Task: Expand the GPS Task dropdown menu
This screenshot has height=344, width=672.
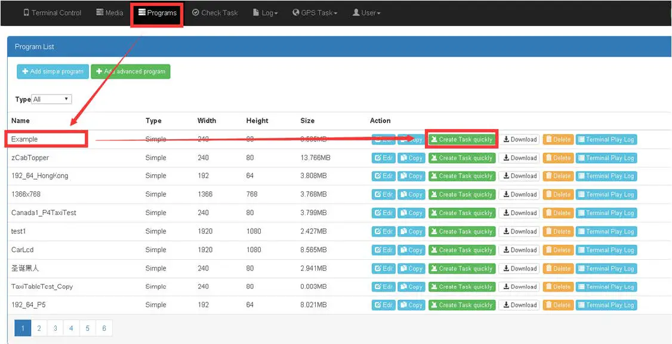Action: click(x=315, y=13)
